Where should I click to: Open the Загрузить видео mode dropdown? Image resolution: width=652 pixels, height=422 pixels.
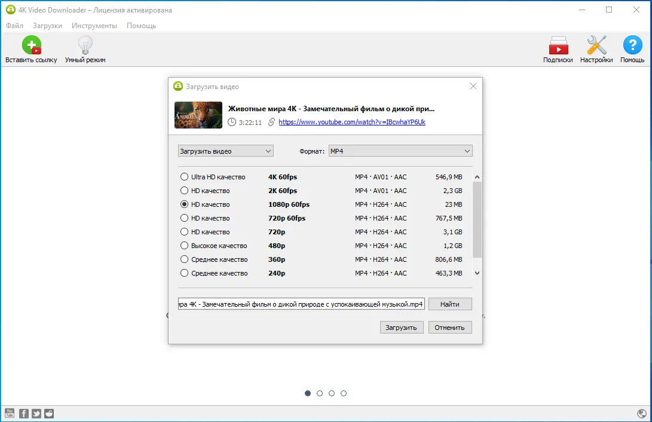coord(226,151)
